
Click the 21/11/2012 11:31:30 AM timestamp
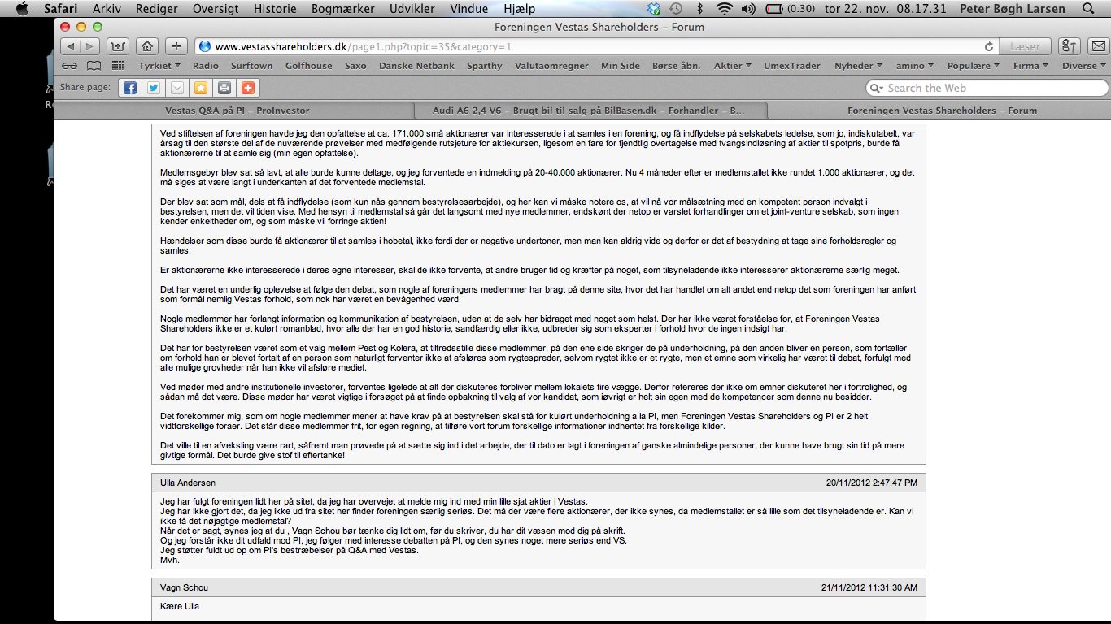coord(869,587)
